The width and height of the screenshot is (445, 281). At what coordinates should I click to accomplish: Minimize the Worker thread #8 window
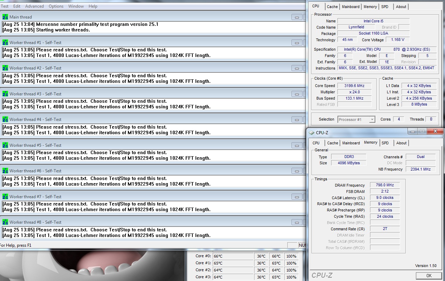click(x=297, y=223)
